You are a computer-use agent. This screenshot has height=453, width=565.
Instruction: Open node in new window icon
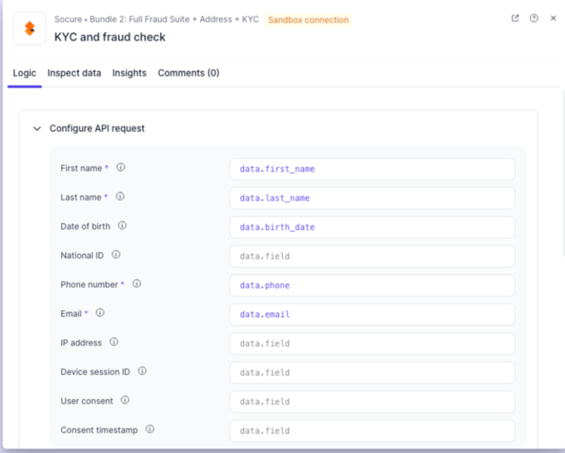coord(515,18)
